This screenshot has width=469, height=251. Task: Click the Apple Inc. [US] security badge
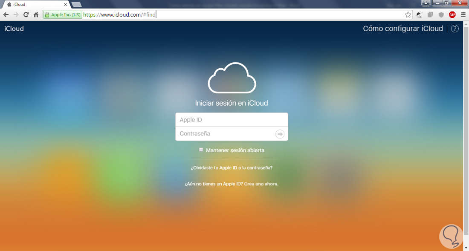pos(63,14)
